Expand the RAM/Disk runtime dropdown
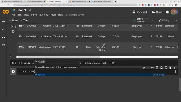Viewport: 181px width, 102px height. tap(152, 20)
